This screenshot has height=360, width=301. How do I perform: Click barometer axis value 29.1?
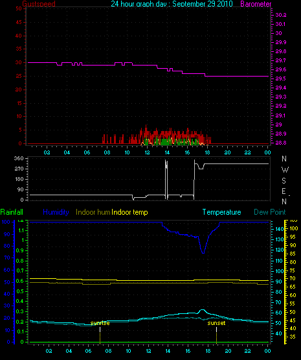[281, 115]
